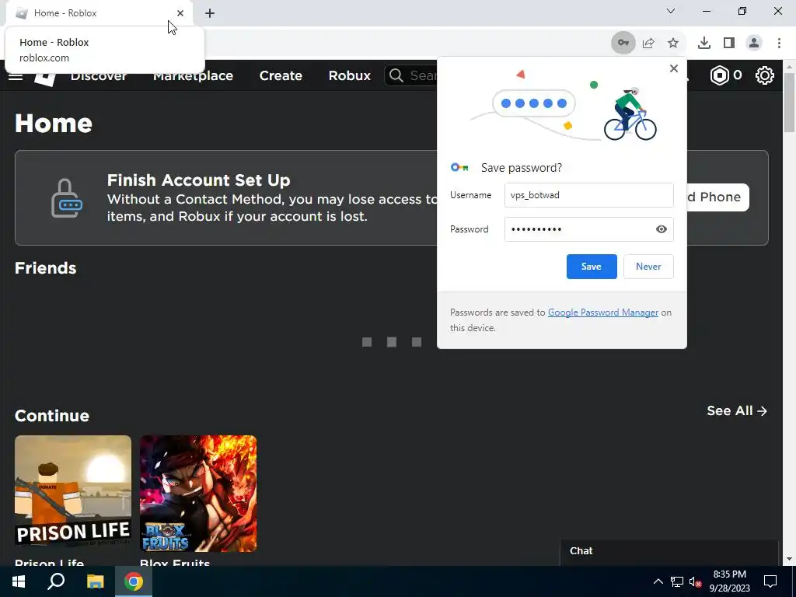Click Save in password prompt
Image resolution: width=796 pixels, height=597 pixels.
[x=592, y=267]
